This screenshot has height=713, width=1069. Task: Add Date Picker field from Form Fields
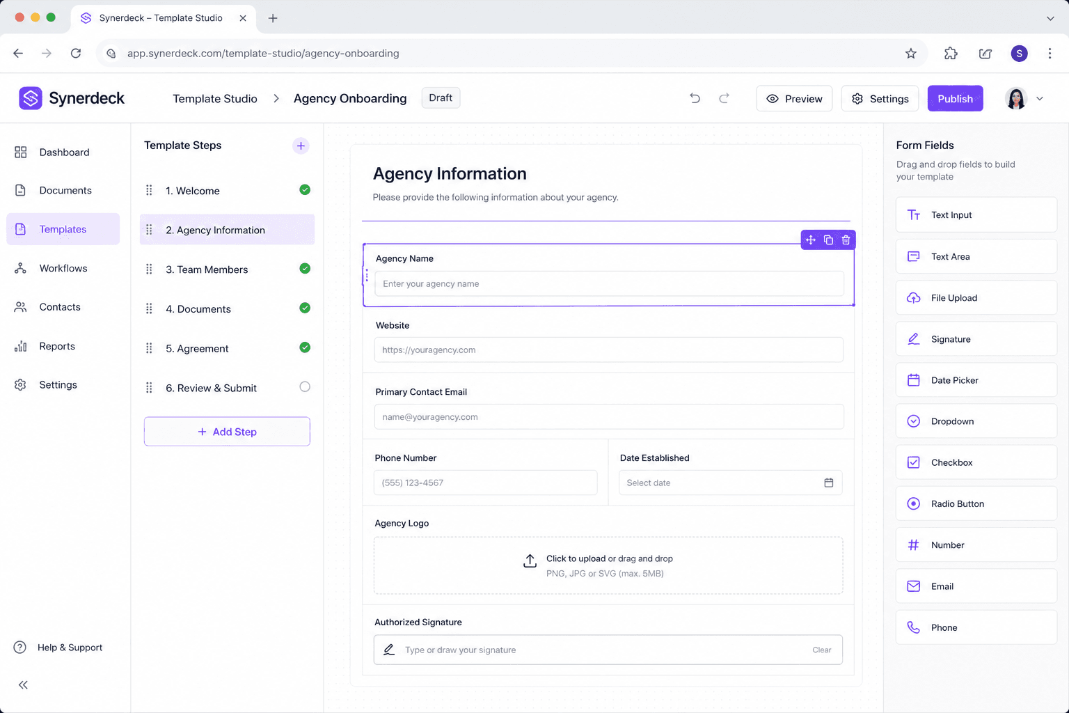[x=976, y=380]
